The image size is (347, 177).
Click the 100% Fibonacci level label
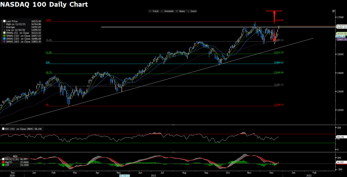48,20
